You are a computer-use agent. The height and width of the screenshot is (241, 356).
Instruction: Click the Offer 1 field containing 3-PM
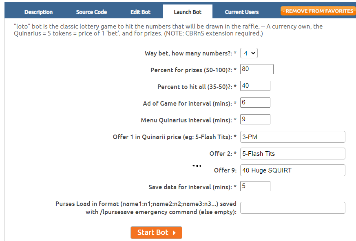click(x=292, y=137)
